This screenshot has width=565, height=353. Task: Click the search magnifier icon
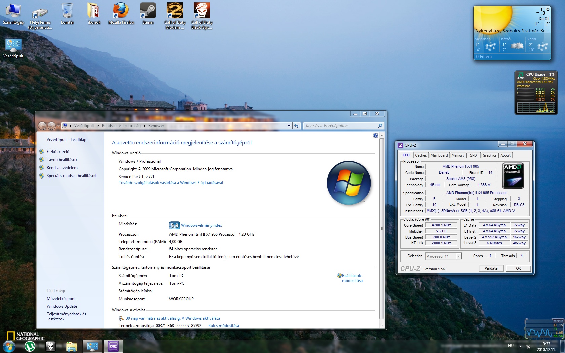[x=380, y=126]
